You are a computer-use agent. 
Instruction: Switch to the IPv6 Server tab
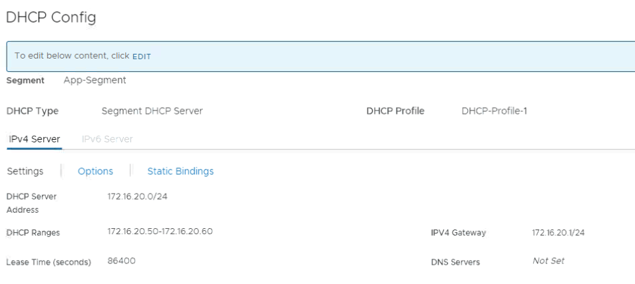pos(107,139)
